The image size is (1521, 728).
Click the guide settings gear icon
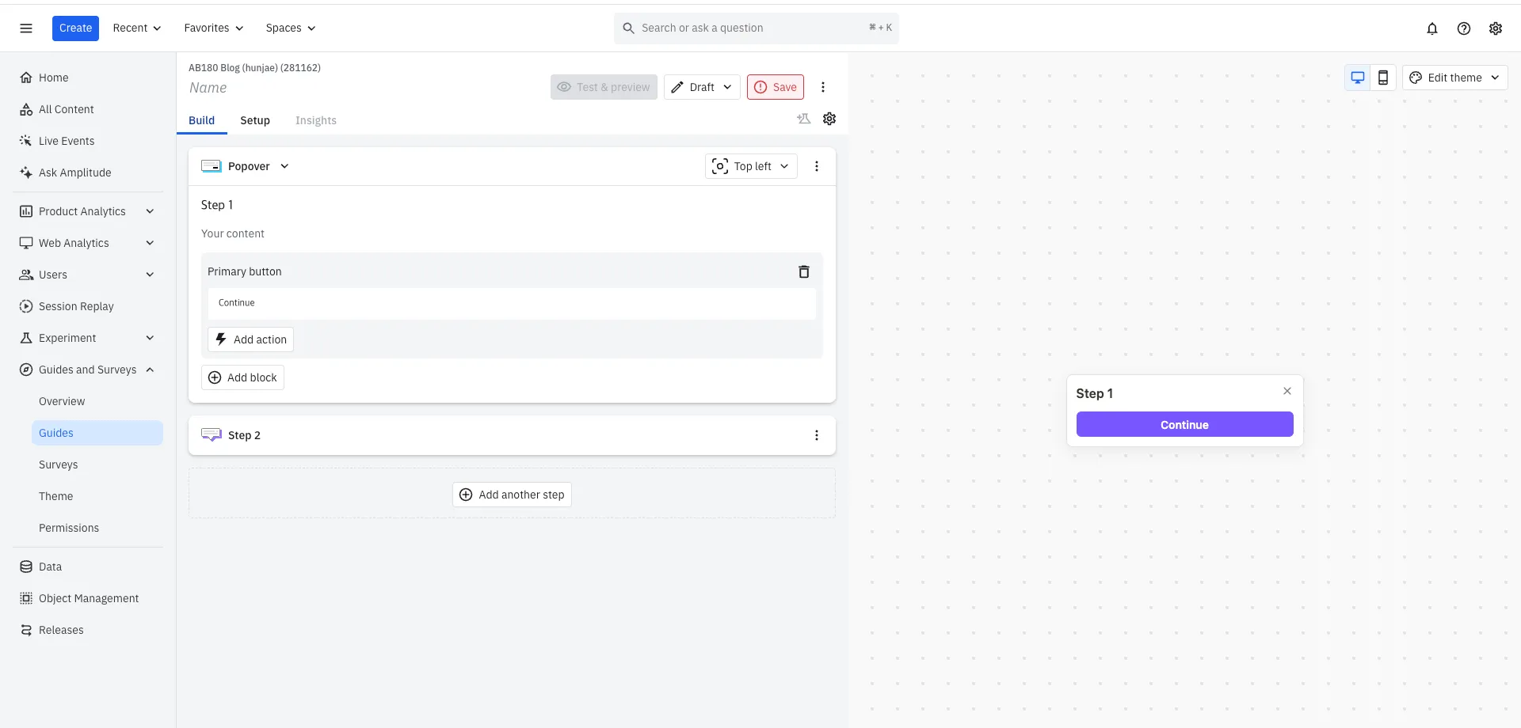tap(829, 119)
